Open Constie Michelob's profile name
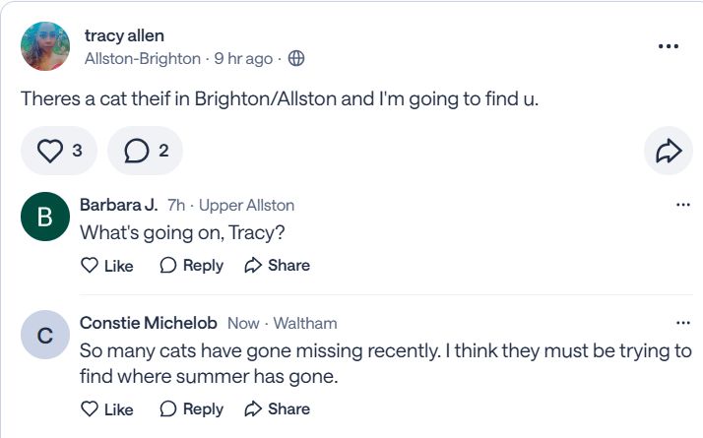 tap(148, 323)
